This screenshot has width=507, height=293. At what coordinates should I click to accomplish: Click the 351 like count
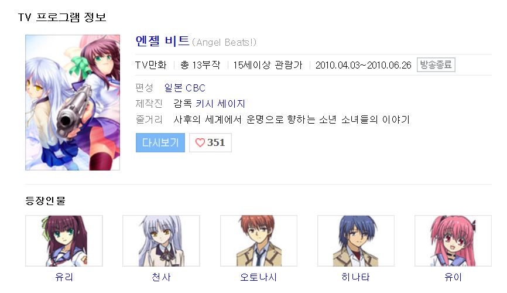point(216,142)
